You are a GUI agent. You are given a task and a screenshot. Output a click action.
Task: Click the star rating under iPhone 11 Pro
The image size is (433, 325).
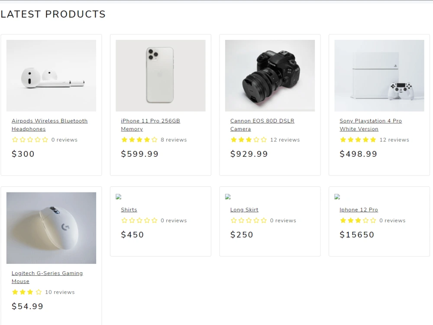coord(139,140)
